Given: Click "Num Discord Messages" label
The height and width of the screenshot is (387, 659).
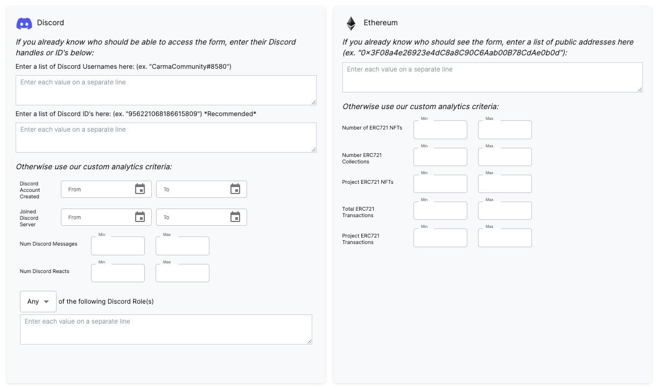Looking at the screenshot, I should pyautogui.click(x=48, y=244).
